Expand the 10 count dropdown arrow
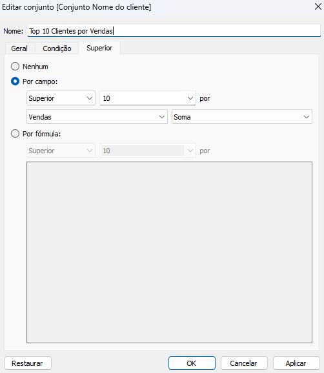324x373 pixels. [x=190, y=98]
